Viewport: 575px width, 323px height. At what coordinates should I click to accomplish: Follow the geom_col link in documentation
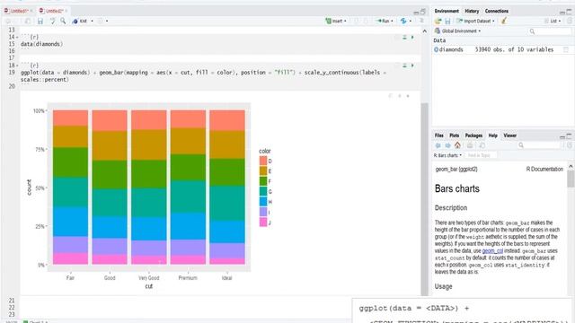click(x=492, y=251)
